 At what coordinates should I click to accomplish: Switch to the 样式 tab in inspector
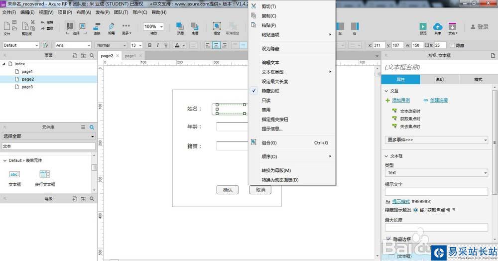coord(478,80)
